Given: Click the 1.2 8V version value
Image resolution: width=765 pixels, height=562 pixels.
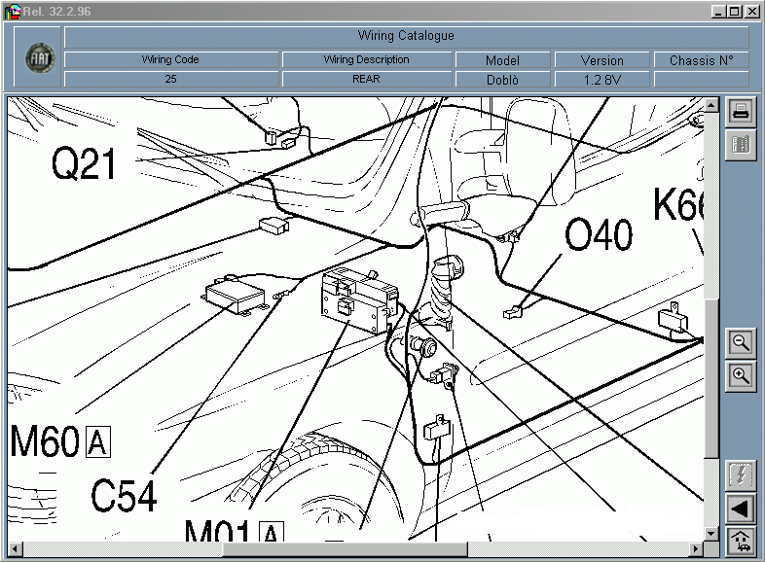Looking at the screenshot, I should click(x=602, y=80).
